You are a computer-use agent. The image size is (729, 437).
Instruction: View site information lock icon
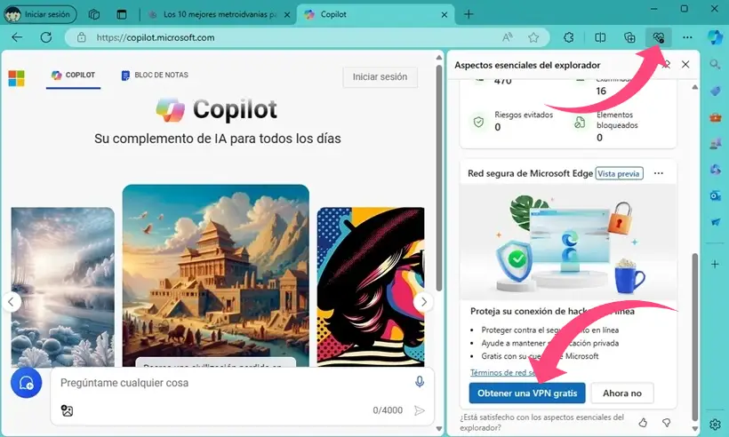click(82, 37)
